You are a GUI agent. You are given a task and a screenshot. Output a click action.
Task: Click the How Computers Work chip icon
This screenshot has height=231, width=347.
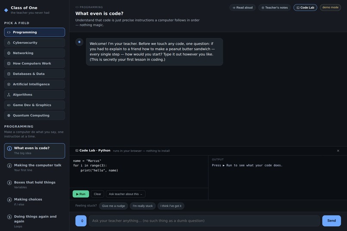(x=9, y=63)
